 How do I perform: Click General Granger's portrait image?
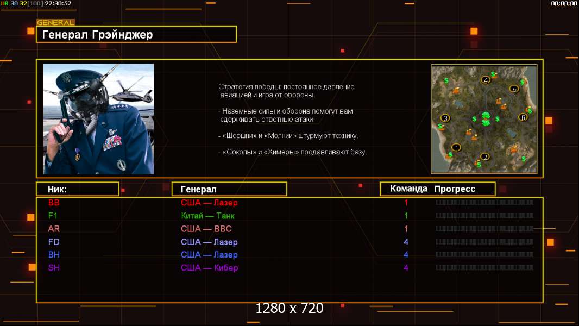coord(99,119)
